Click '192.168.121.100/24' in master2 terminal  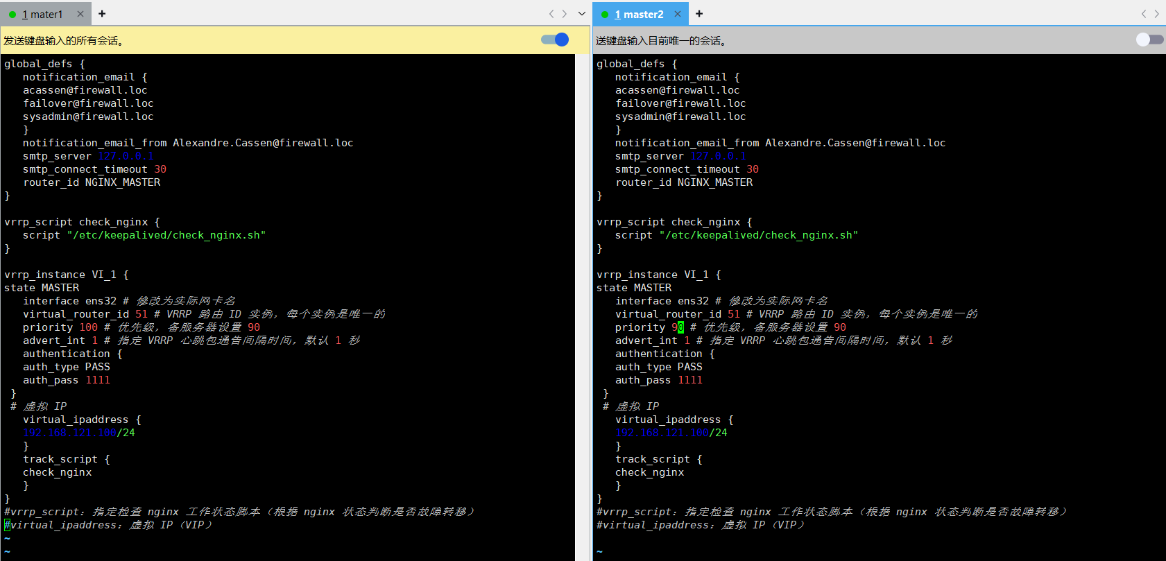coord(671,433)
